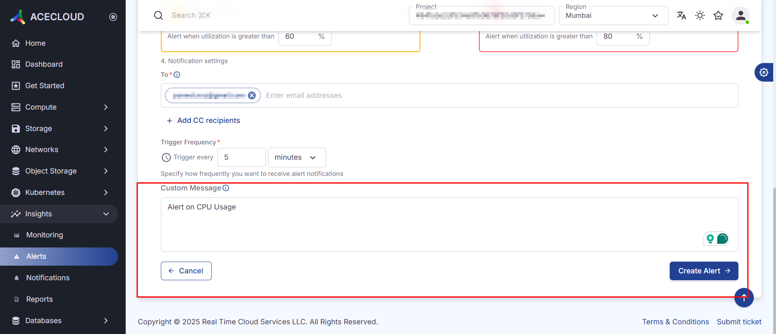The image size is (776, 334).
Task: Click the favorites star icon
Action: 718,15
